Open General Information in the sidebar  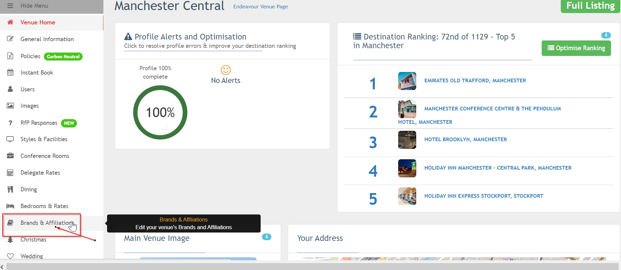tap(47, 39)
